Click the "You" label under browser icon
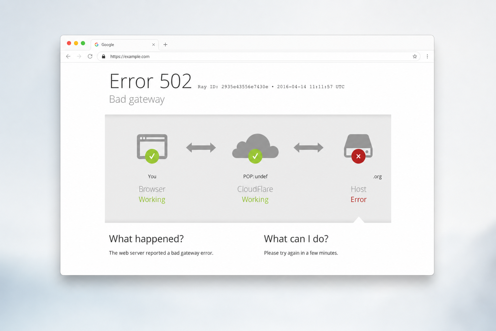 tap(152, 176)
